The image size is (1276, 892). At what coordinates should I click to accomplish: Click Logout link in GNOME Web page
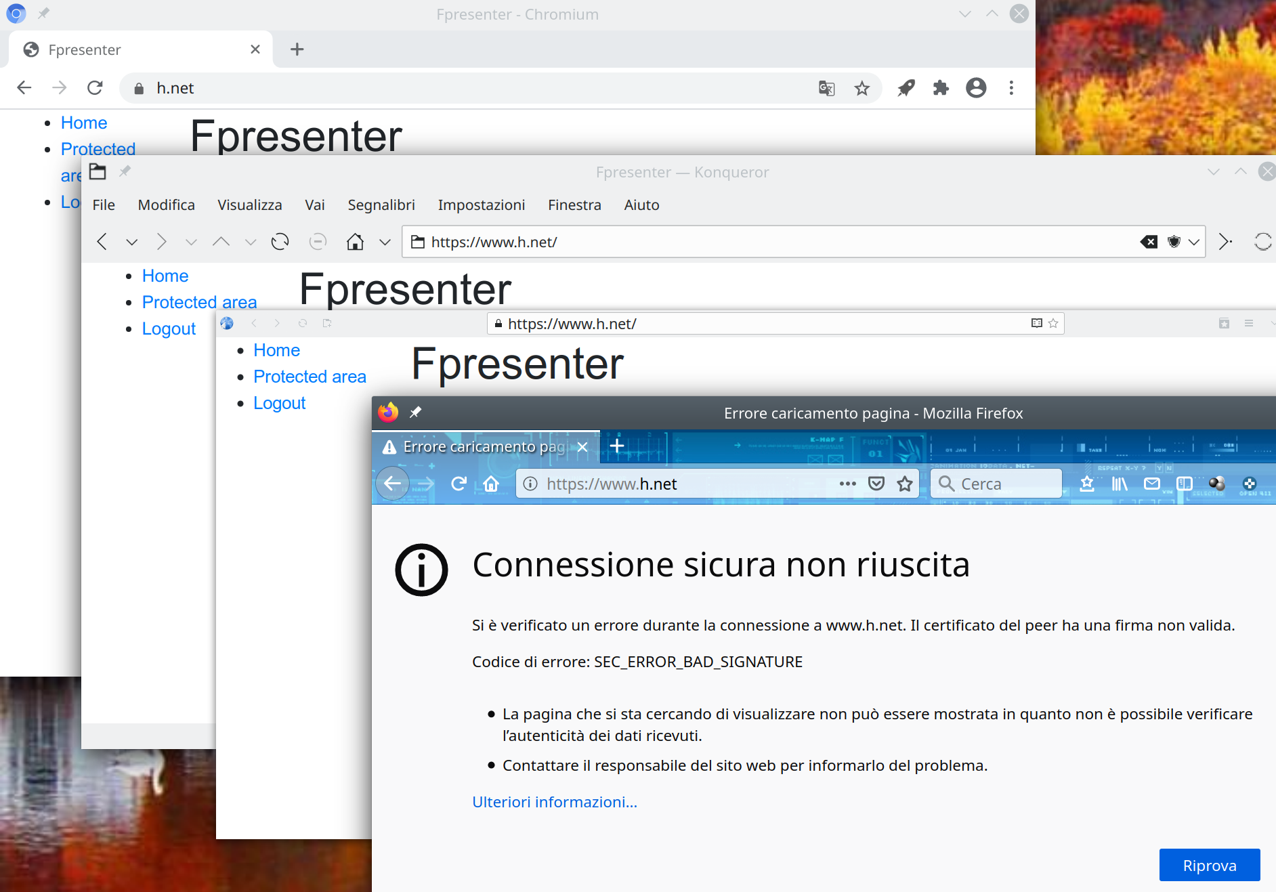click(x=280, y=403)
